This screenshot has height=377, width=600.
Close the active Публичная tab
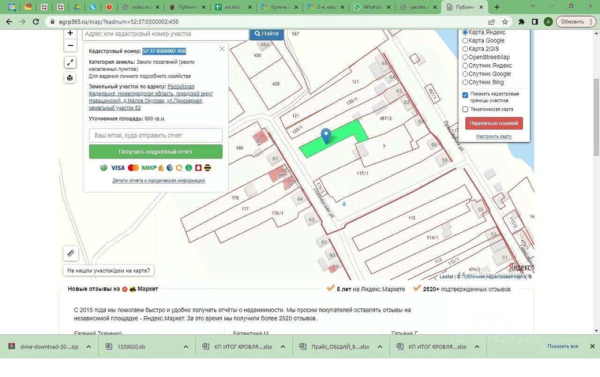pyautogui.click(x=481, y=7)
